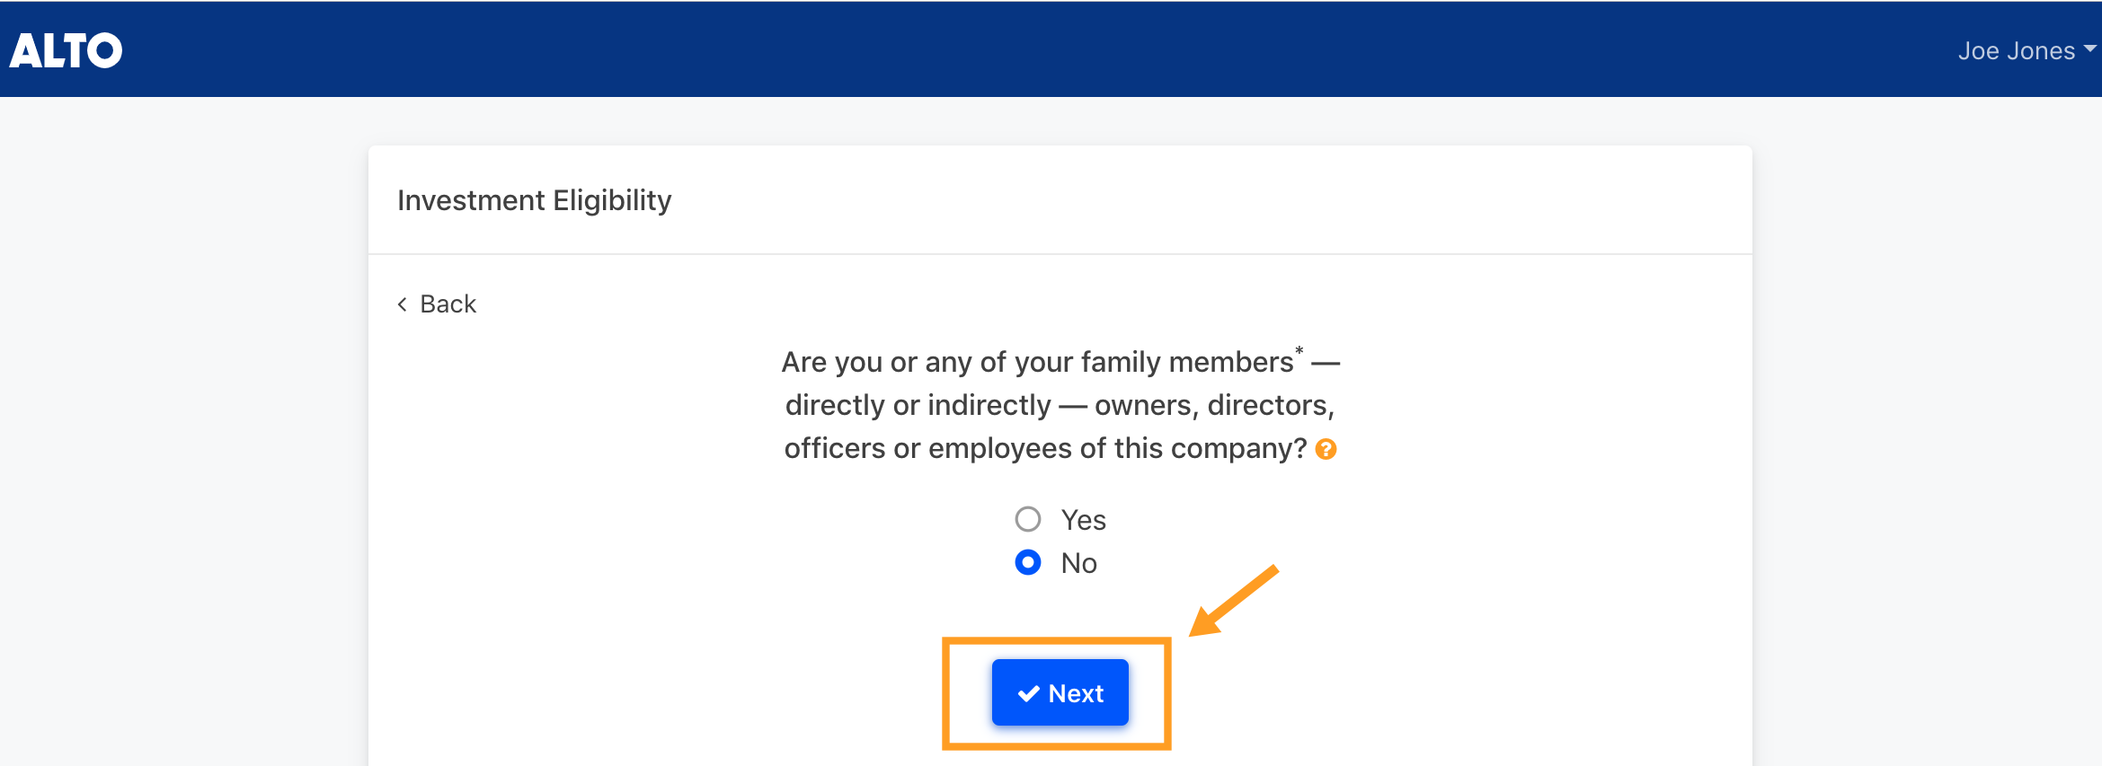Viewport: 2102px width, 766px height.
Task: Click the ALTO logo in the header
Action: (66, 50)
